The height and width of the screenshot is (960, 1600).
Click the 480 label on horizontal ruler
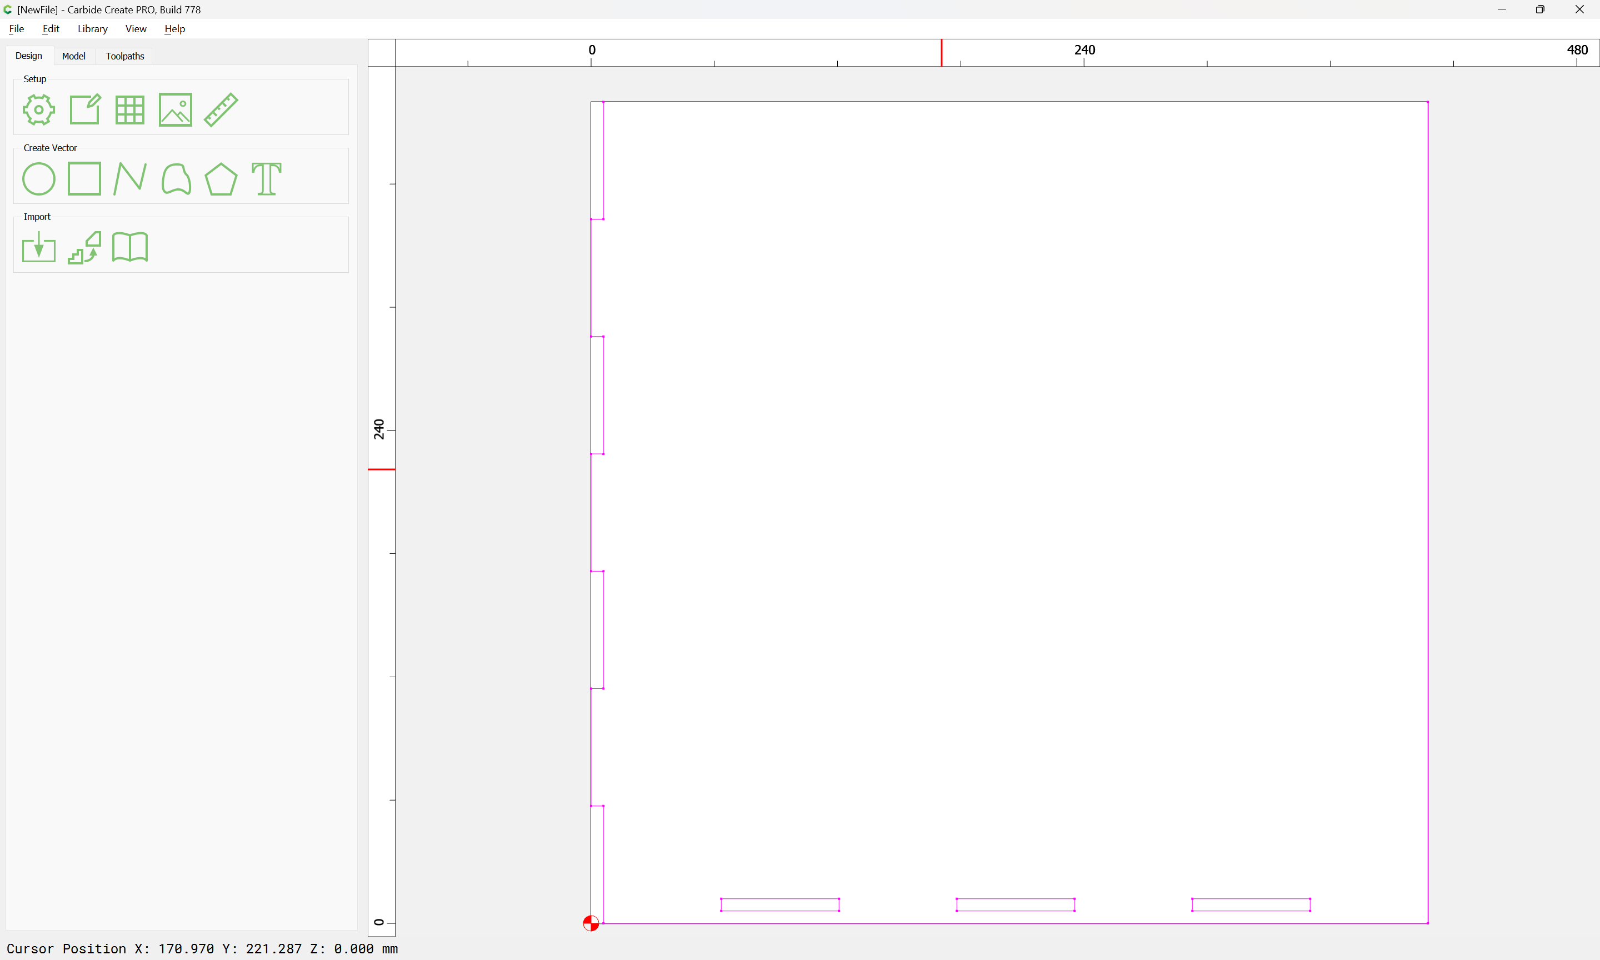[x=1577, y=50]
